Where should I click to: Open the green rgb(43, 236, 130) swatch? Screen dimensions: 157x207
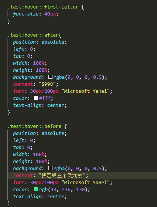[36, 189]
